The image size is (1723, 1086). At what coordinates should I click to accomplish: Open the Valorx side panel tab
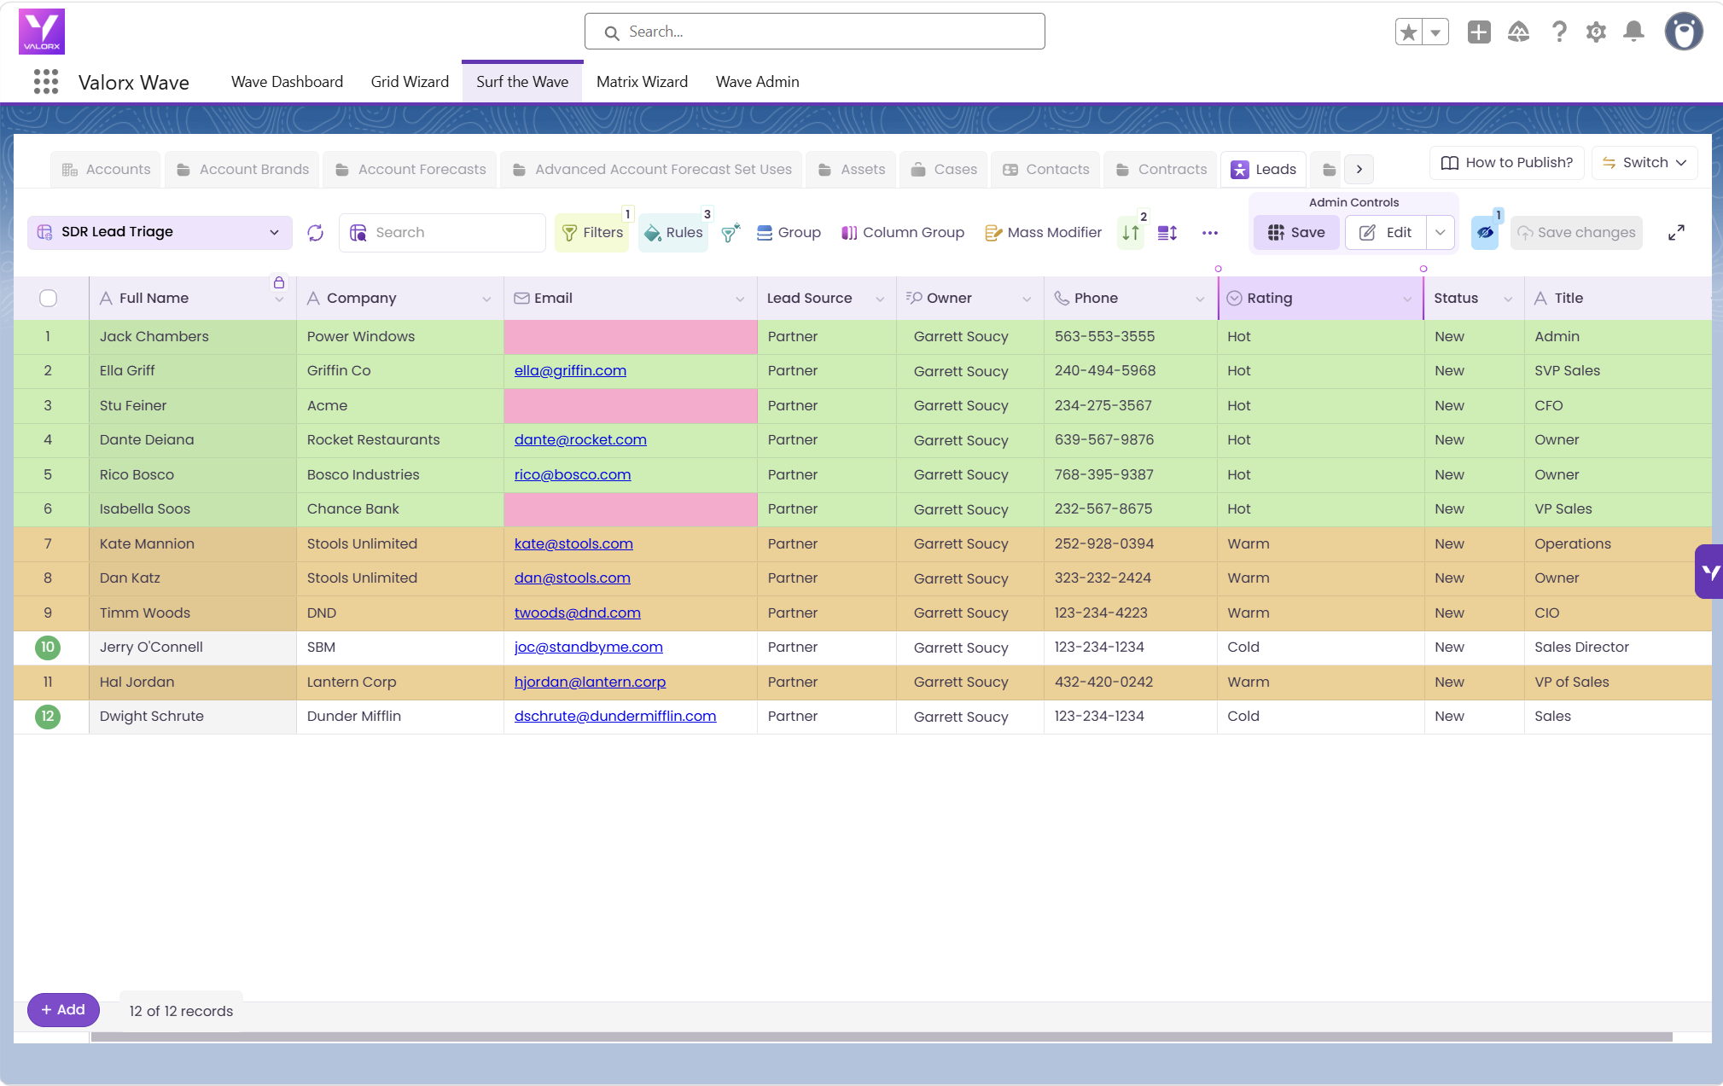[x=1709, y=572]
